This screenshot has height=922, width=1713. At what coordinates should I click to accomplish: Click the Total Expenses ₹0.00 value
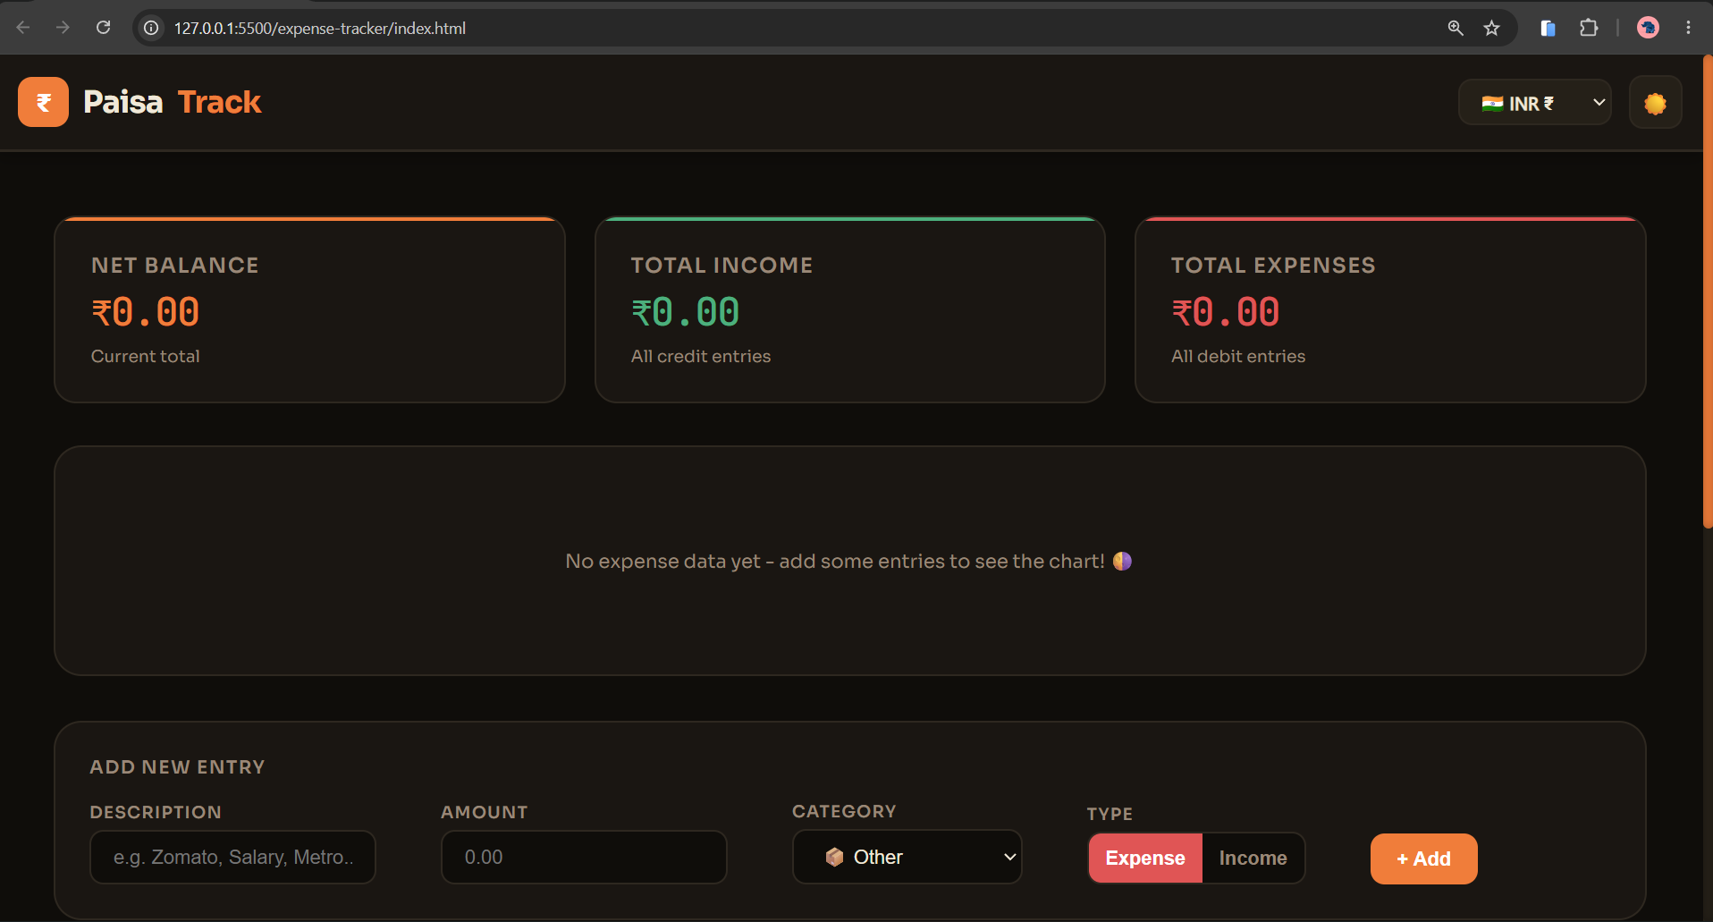[1226, 312]
